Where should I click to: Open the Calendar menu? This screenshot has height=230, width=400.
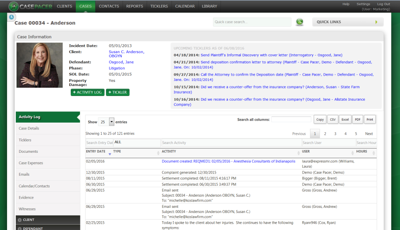tap(185, 6)
